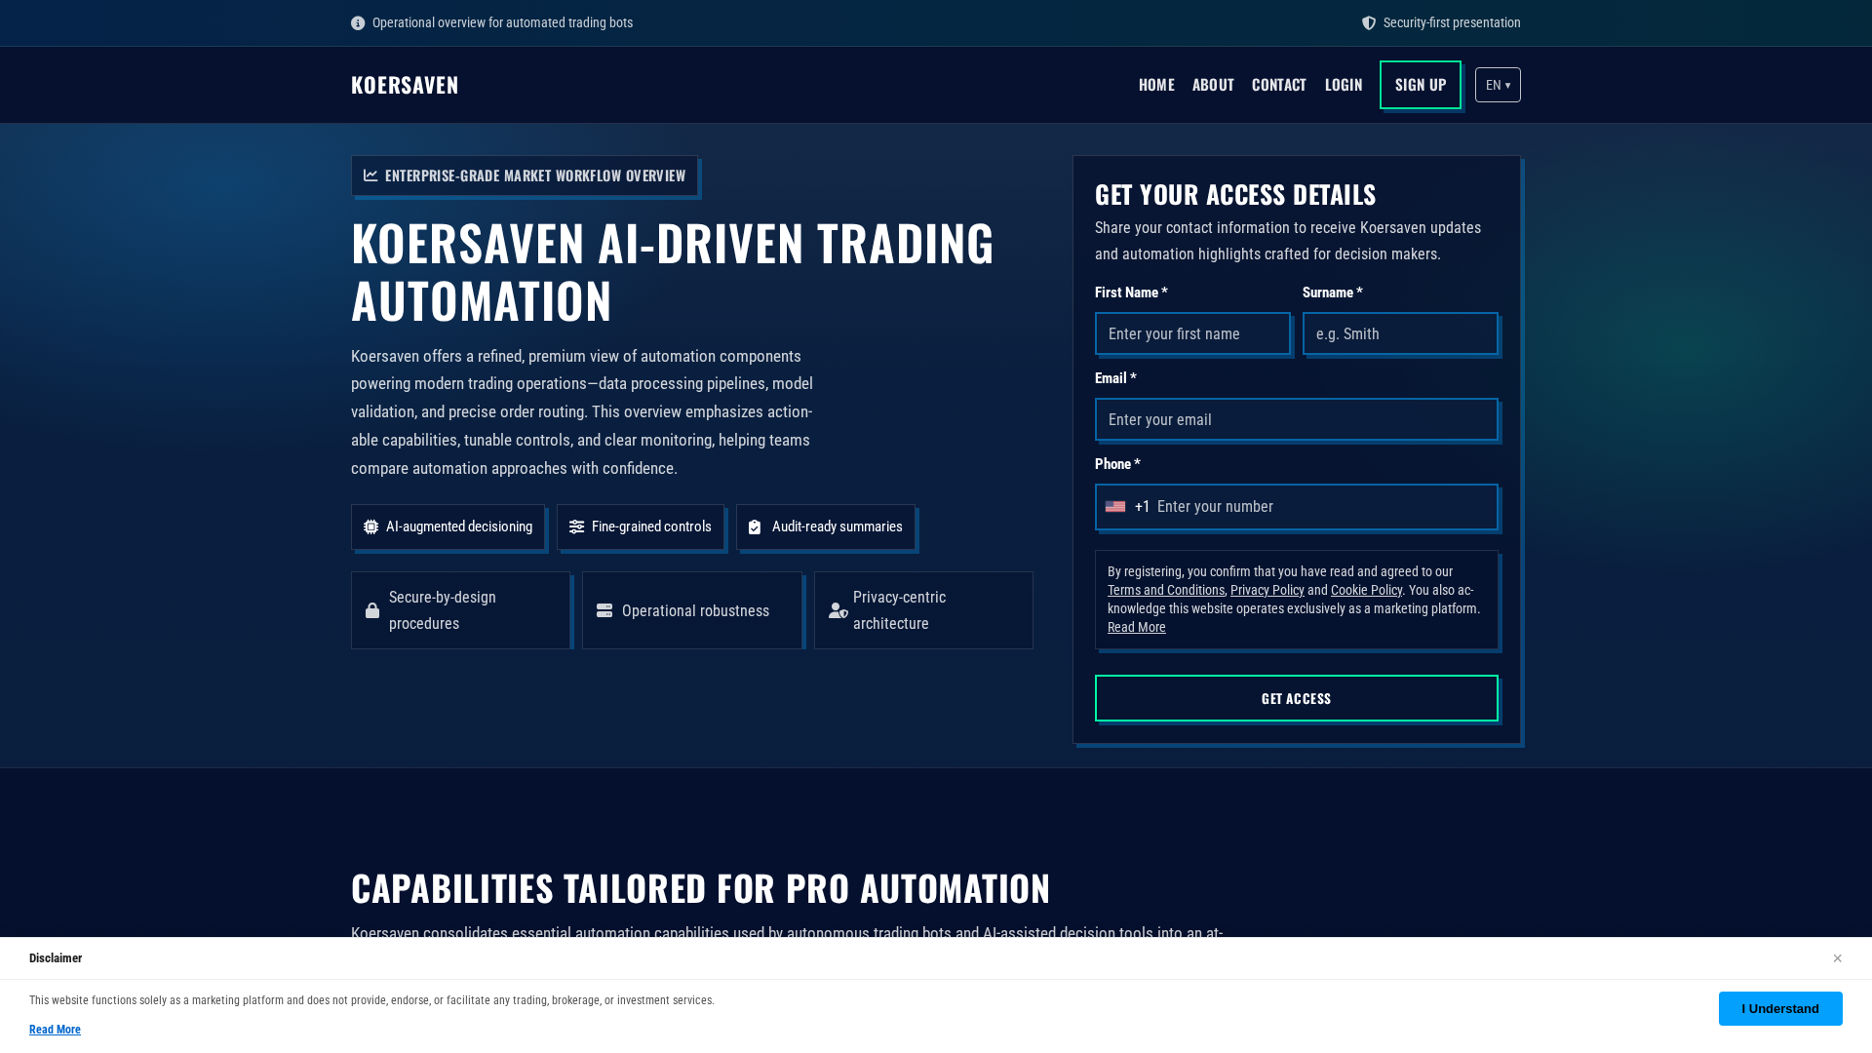The width and height of the screenshot is (1872, 1053).
Task: Open the Privacy Policy link
Action: click(1267, 590)
